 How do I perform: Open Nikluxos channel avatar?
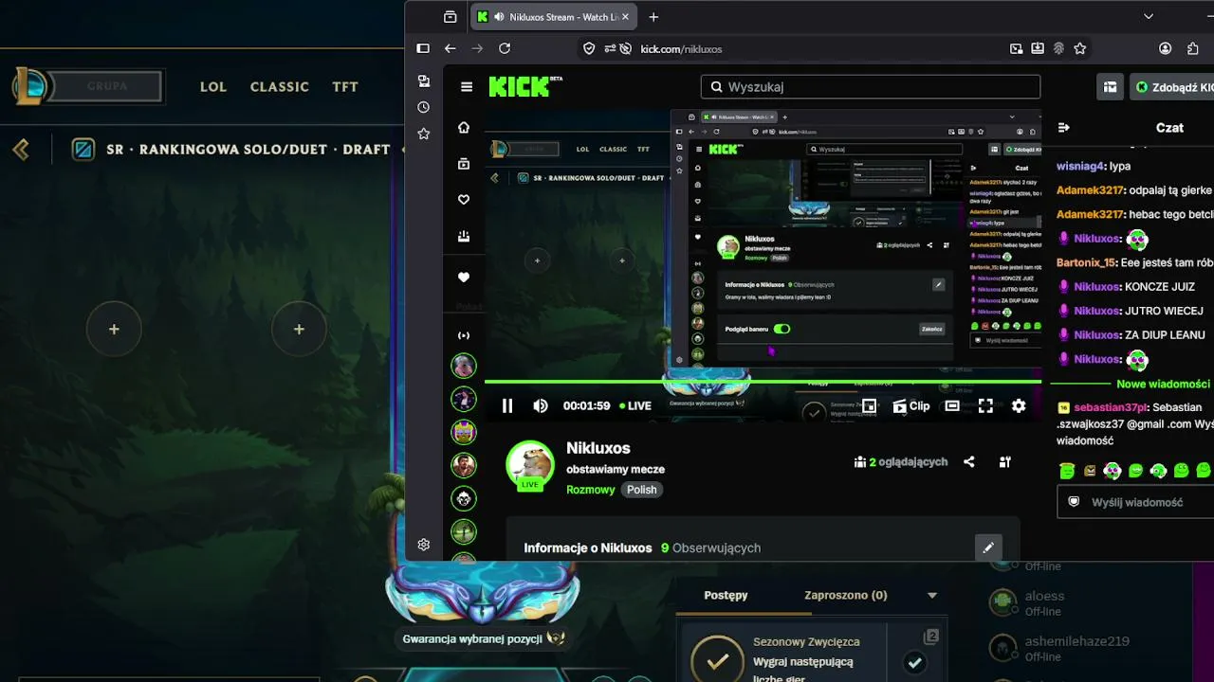[529, 464]
